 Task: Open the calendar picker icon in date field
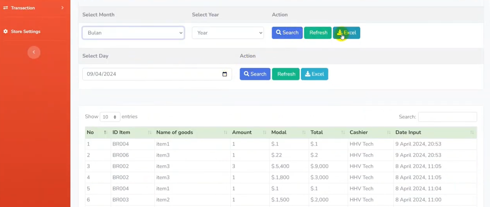(224, 74)
